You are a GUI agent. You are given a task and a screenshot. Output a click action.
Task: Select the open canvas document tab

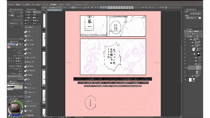pos(54,10)
